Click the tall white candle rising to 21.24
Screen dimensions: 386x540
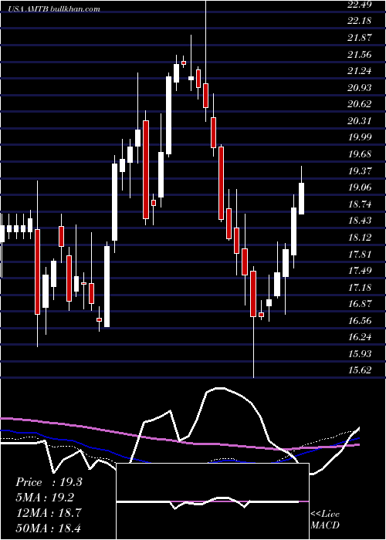coord(168,116)
